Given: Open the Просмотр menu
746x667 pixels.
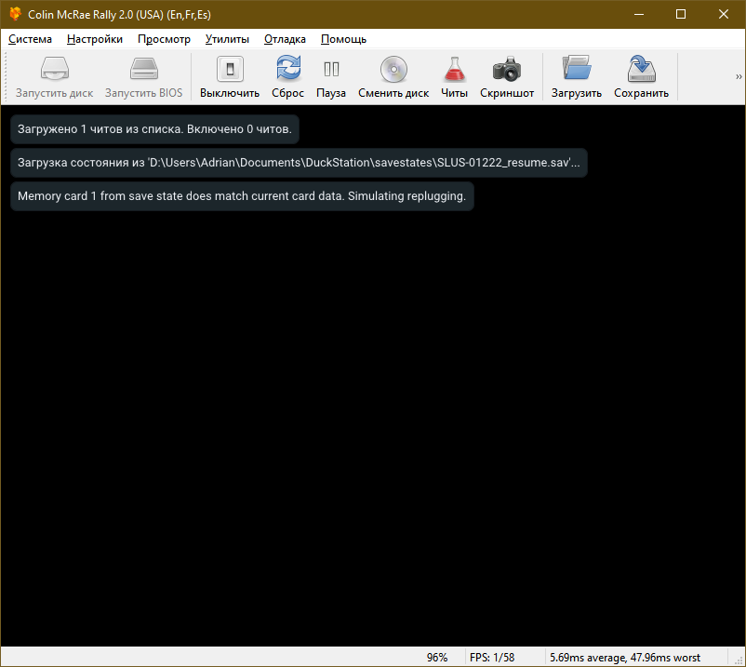Looking at the screenshot, I should [164, 39].
